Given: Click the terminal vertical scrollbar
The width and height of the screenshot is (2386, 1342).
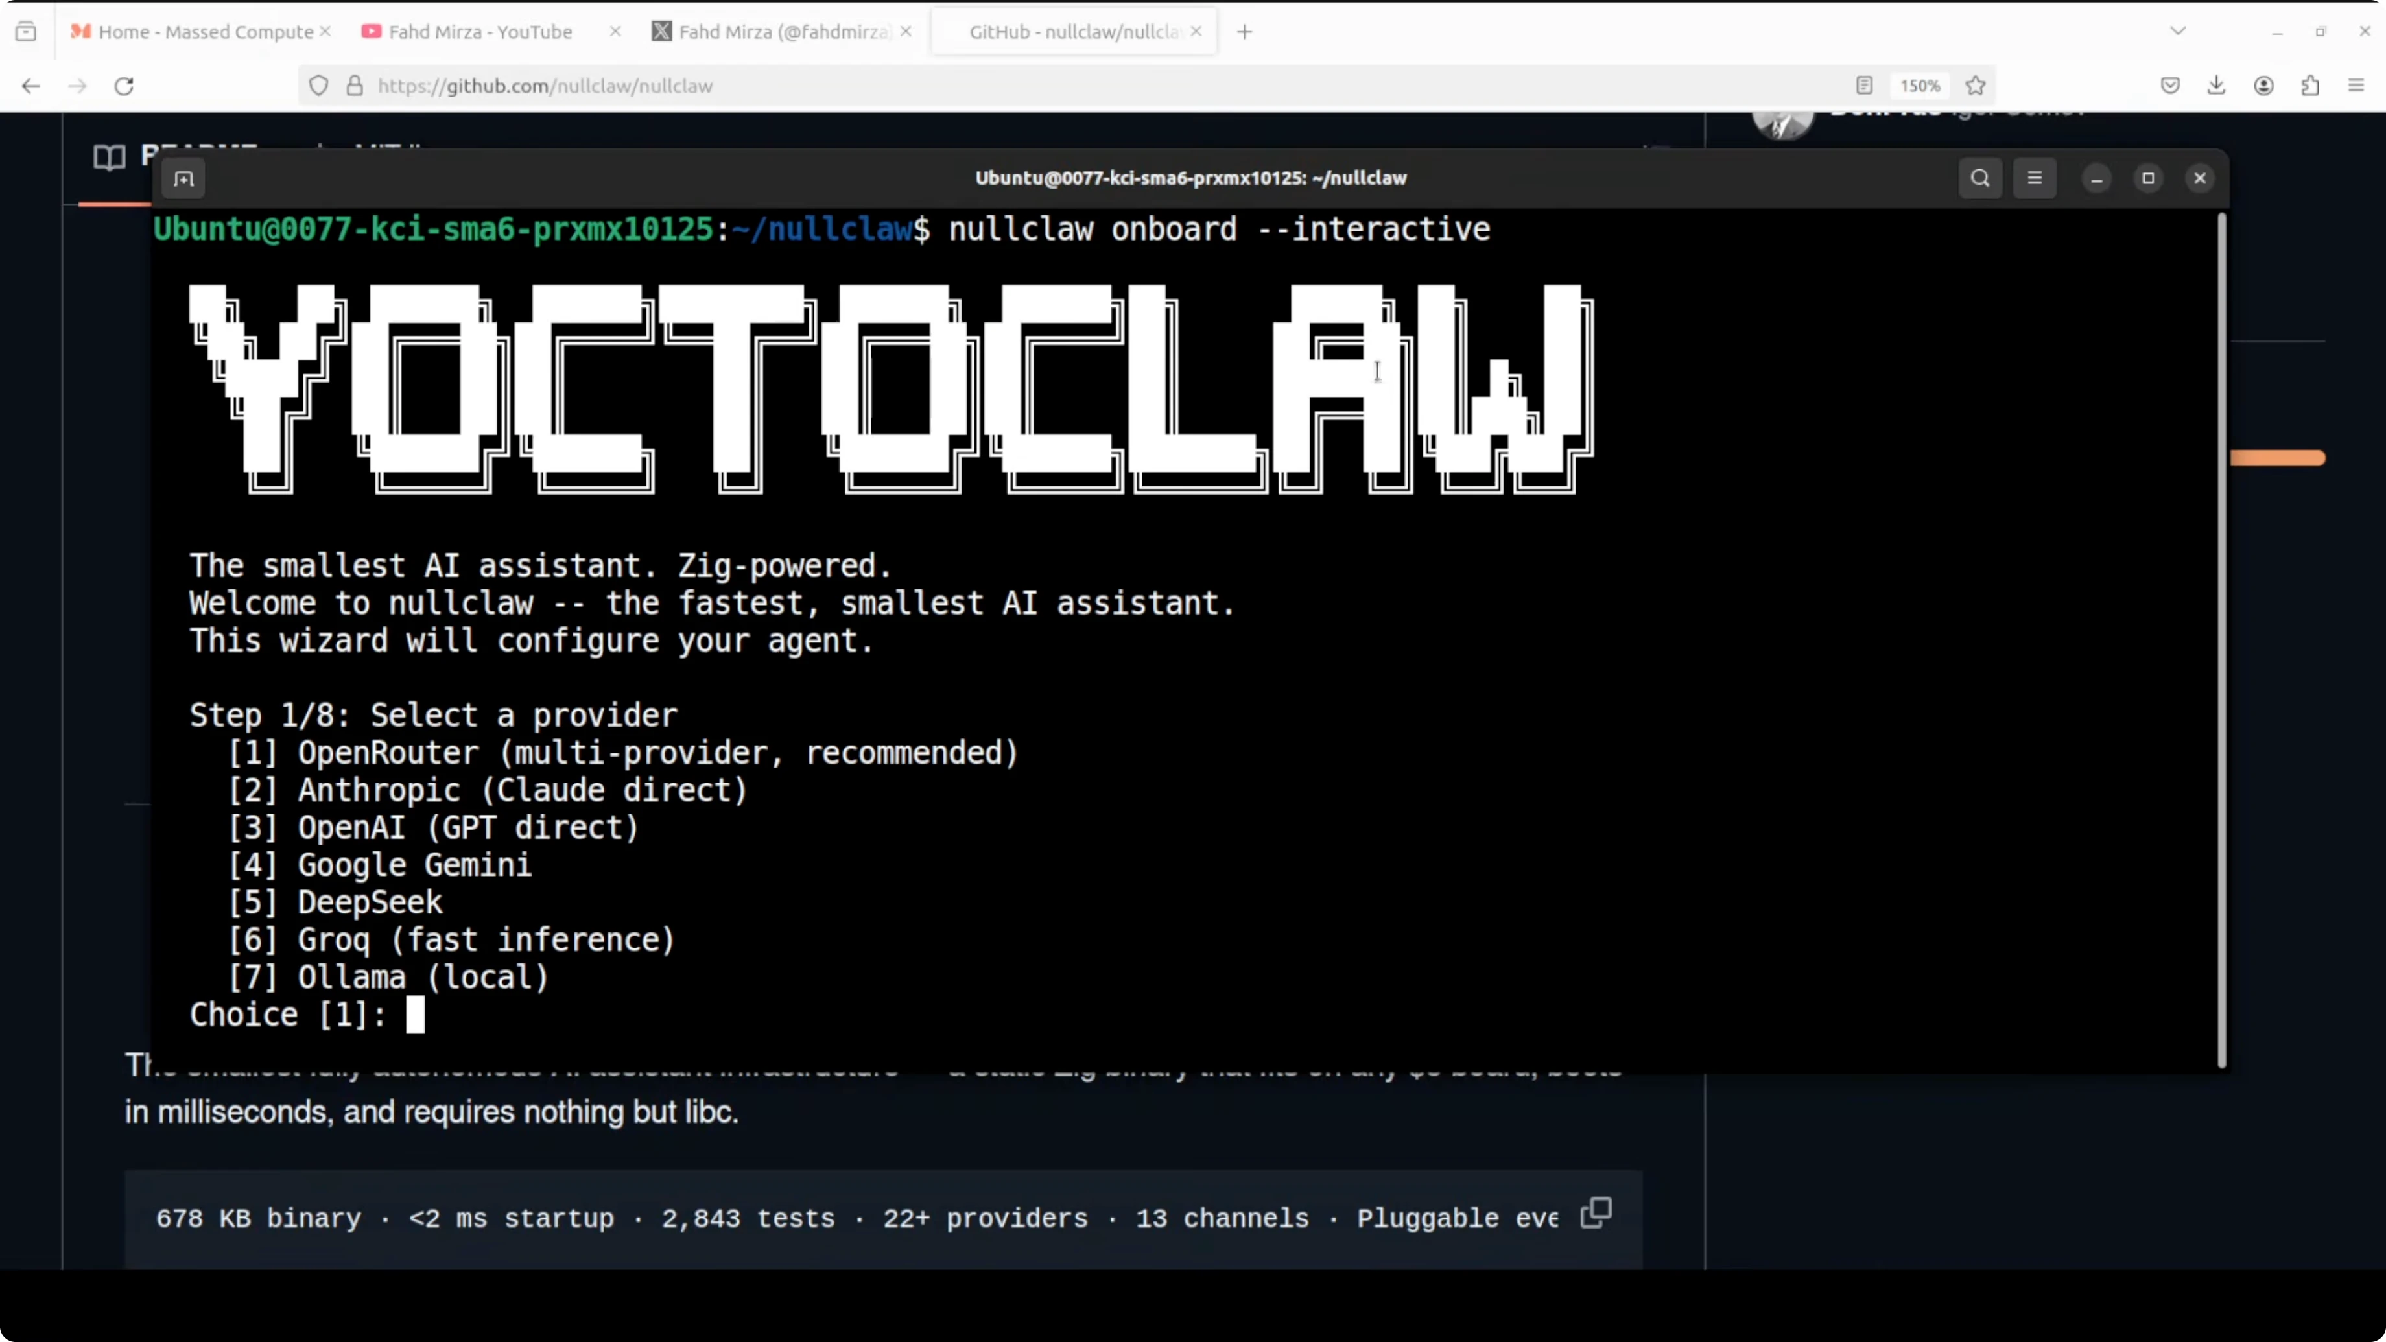Looking at the screenshot, I should tap(2220, 639).
